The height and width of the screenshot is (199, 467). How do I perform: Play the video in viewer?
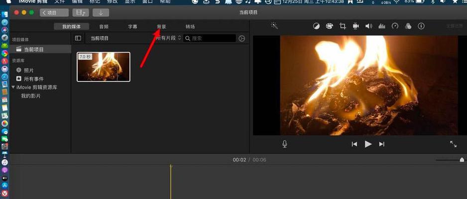tap(368, 144)
